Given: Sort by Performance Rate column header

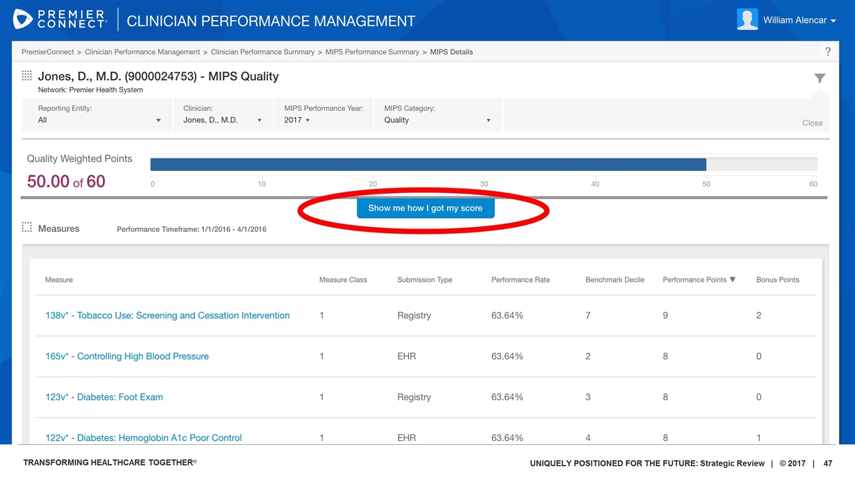Looking at the screenshot, I should [x=520, y=280].
